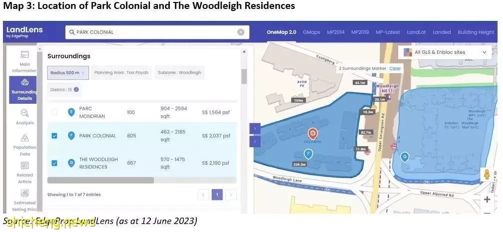Switch to the Building Height tab
The image size is (503, 232).
click(476, 32)
